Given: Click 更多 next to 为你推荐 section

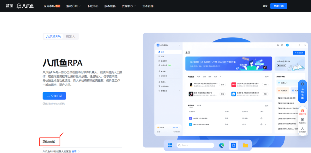Looking at the screenshot, I should click(x=267, y=76).
